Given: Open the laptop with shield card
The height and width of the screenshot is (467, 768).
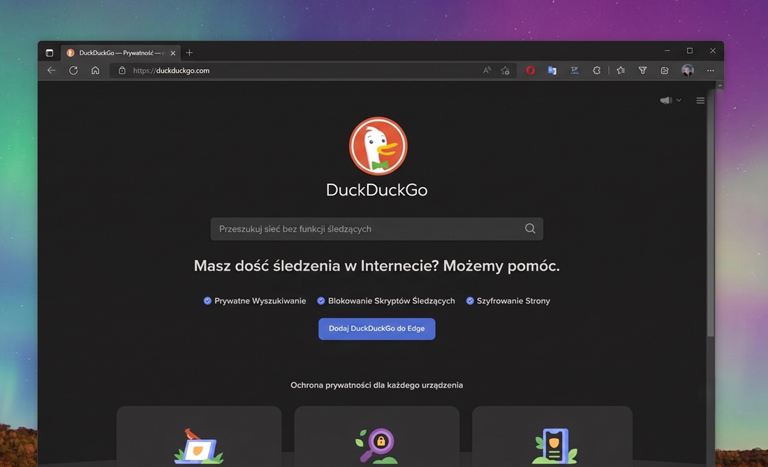Looking at the screenshot, I should tap(199, 436).
